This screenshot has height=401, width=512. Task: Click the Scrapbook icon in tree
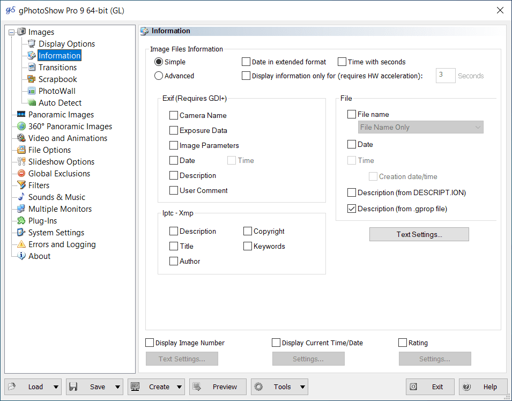click(32, 79)
